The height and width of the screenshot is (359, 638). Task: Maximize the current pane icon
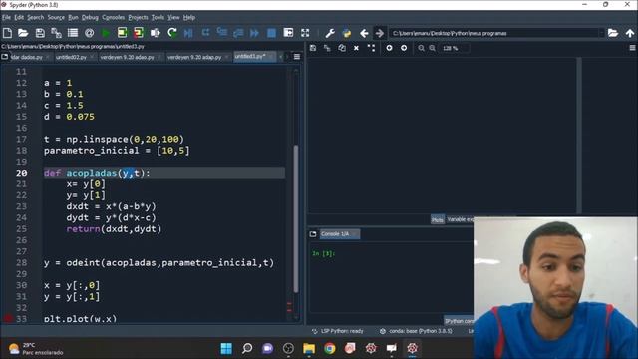pyautogui.click(x=288, y=33)
